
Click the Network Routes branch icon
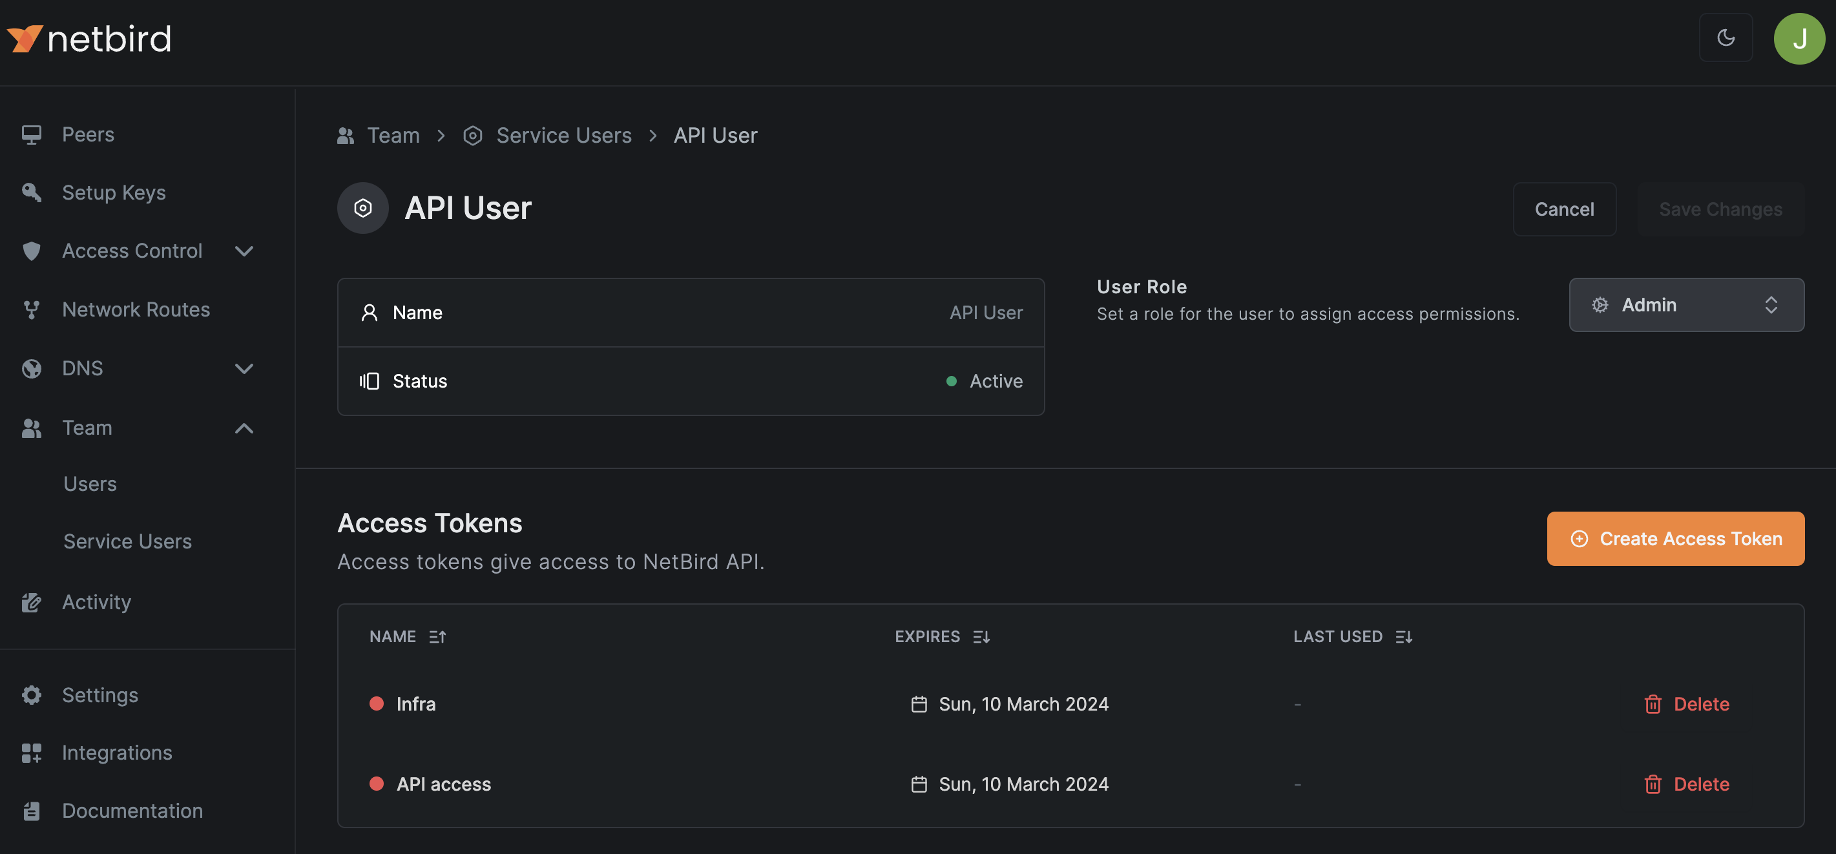click(32, 309)
